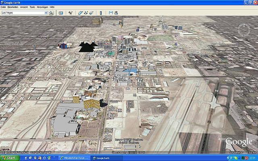
Task: Click the add placemark toolbar icon
Action: (71, 13)
